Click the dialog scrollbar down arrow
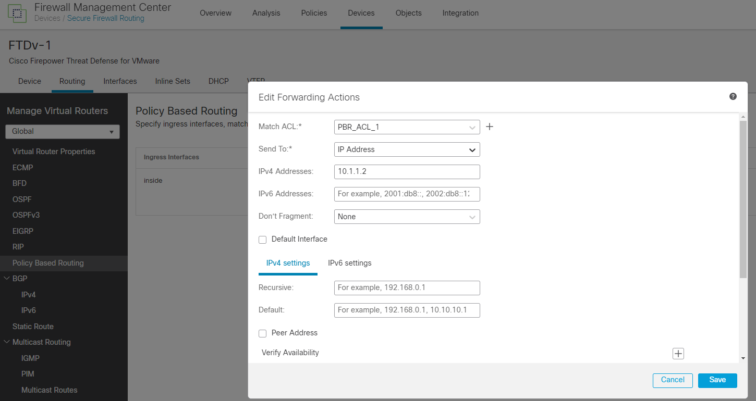756x401 pixels. (x=743, y=358)
